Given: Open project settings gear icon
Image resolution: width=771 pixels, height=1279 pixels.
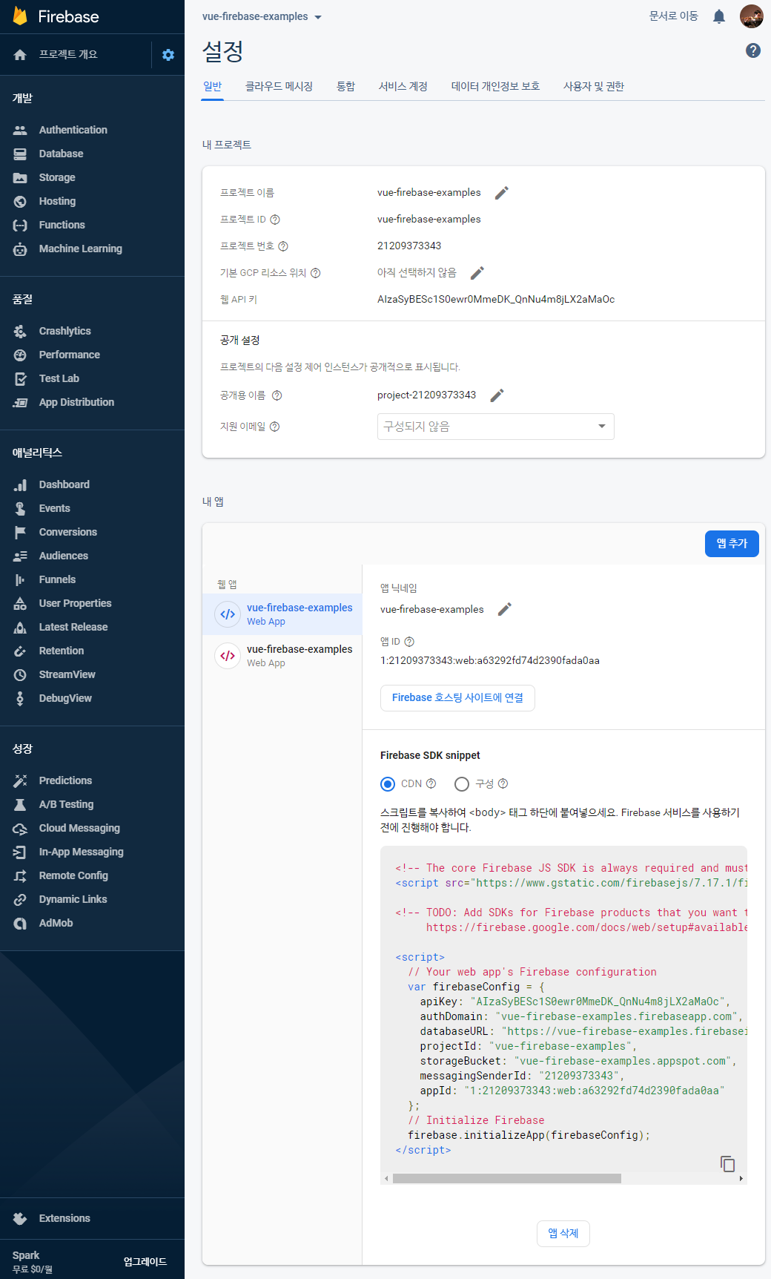Looking at the screenshot, I should coord(168,55).
